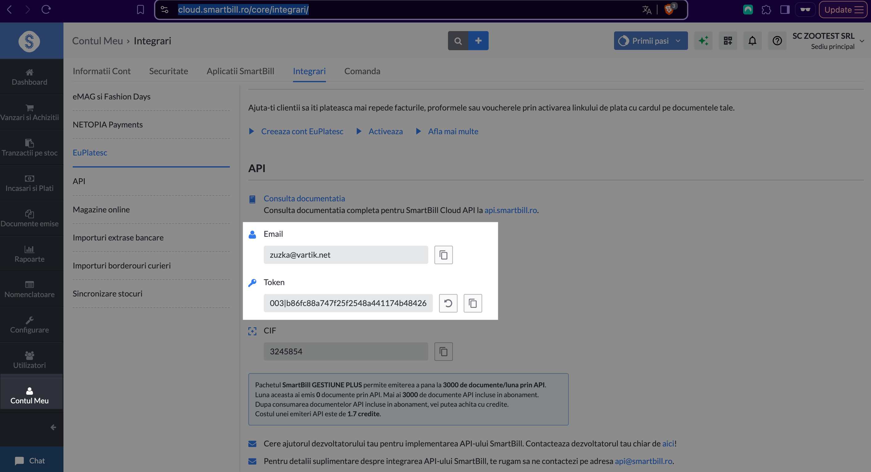Regenerate the API Token
This screenshot has height=472, width=871.
pyautogui.click(x=448, y=303)
